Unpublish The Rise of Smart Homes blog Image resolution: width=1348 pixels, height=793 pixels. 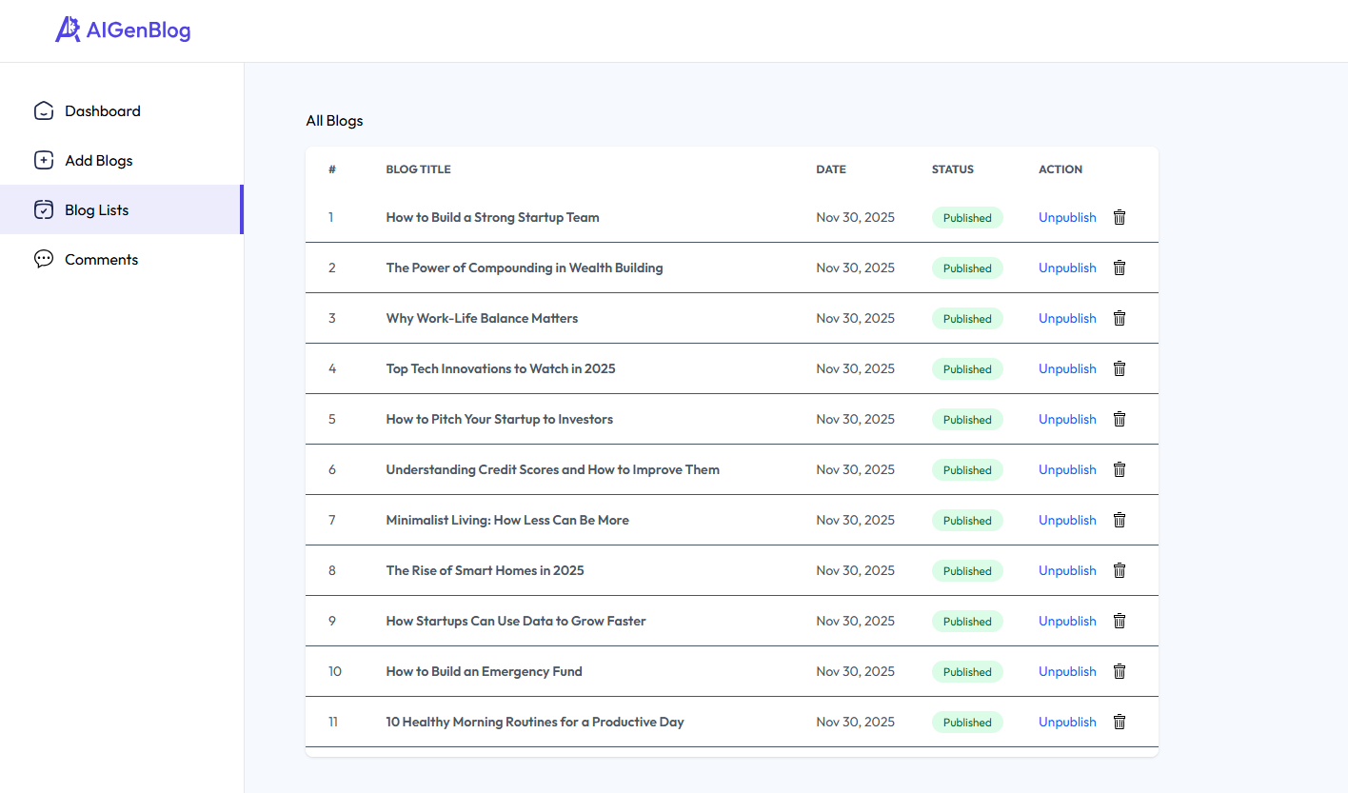tap(1067, 571)
